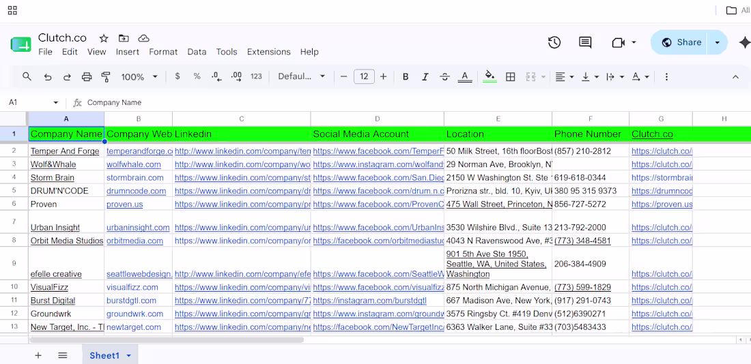The height and width of the screenshot is (364, 751).
Task: Open the Insert menu
Action: click(x=128, y=52)
